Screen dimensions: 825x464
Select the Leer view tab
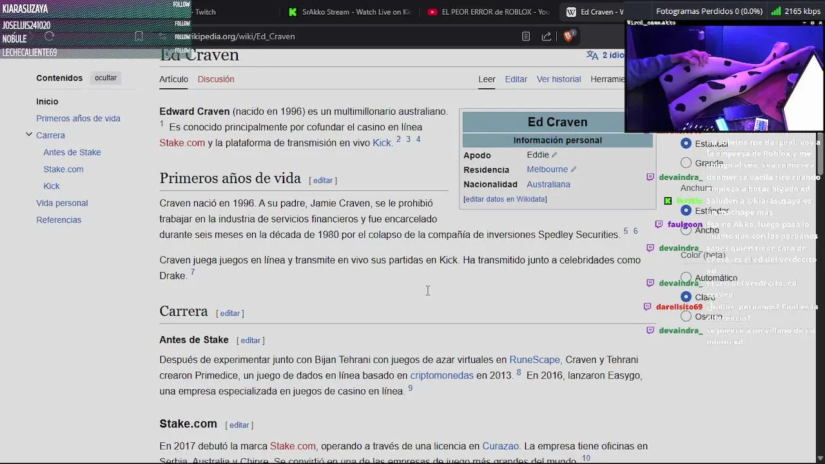[x=487, y=79]
